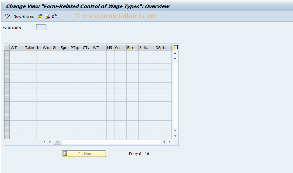Click left arrow at far end of horizontal scrollbar
The height and width of the screenshot is (173, 293).
[164, 142]
